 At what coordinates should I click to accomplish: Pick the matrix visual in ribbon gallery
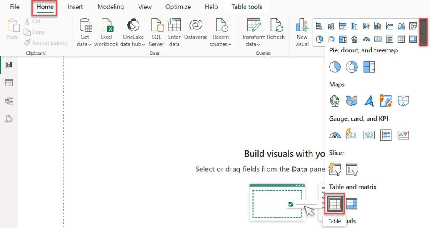(x=413, y=39)
